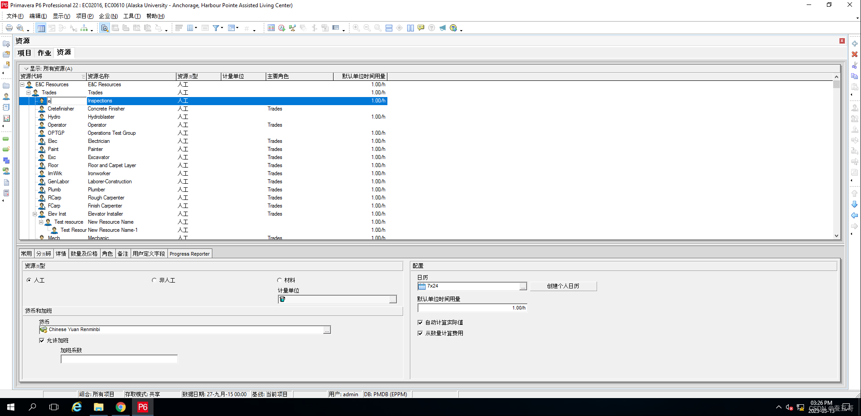Open Reports notebook icon in left sidebar
The width and height of the screenshot is (861, 416).
(x=6, y=107)
